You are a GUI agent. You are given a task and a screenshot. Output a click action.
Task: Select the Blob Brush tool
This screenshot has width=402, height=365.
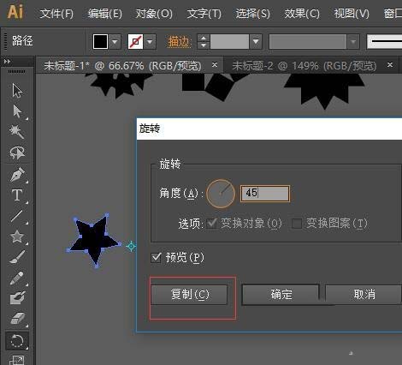(x=17, y=298)
